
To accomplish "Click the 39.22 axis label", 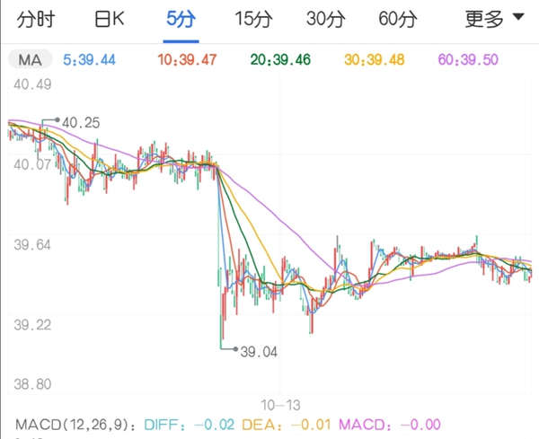I will click(x=32, y=325).
